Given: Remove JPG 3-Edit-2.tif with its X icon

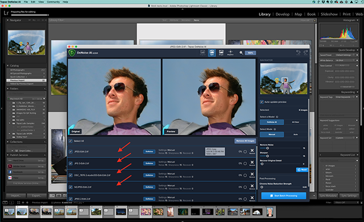Looking at the screenshot, I should [252, 163].
